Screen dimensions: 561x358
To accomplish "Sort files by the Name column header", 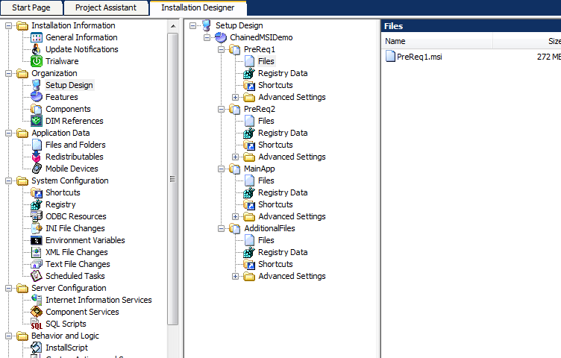I will [395, 41].
